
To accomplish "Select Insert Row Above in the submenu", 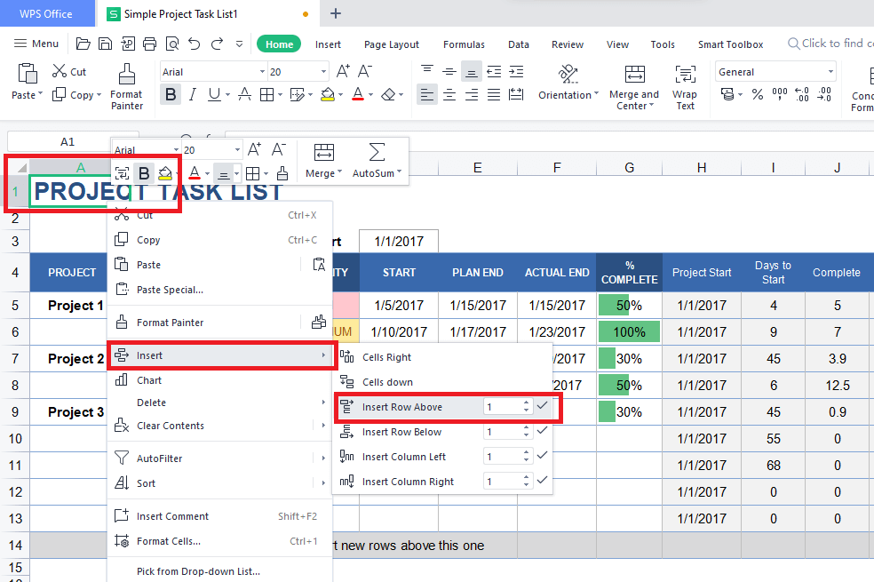I will pyautogui.click(x=401, y=407).
